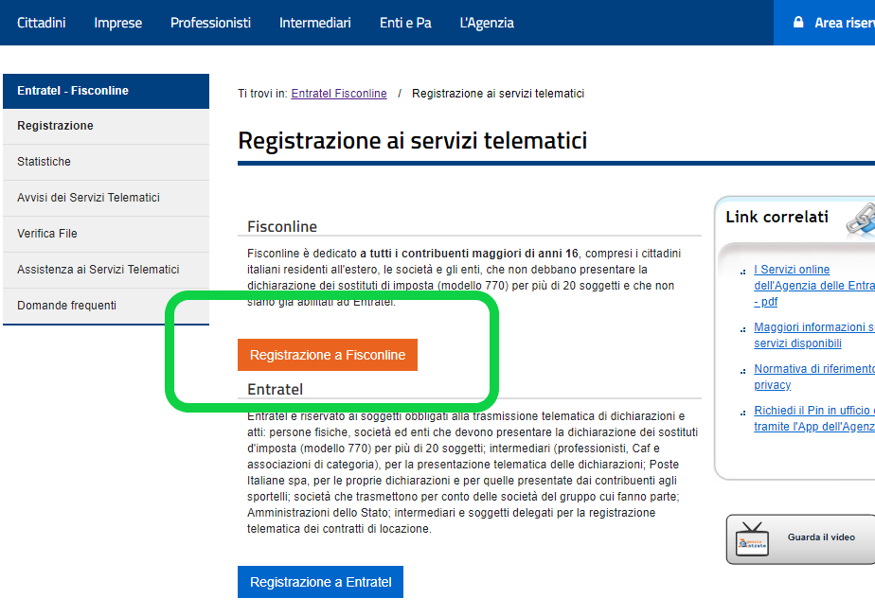This screenshot has height=616, width=875.
Task: Click the Registrazione a Entratel button
Action: (x=320, y=582)
